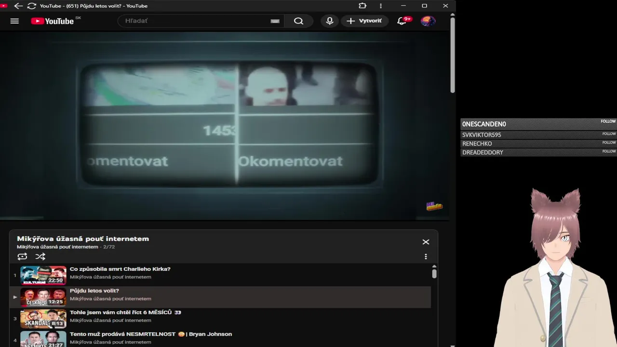Open the YouTube hamburger guide menu
Viewport: 617px width, 347px height.
(x=14, y=21)
